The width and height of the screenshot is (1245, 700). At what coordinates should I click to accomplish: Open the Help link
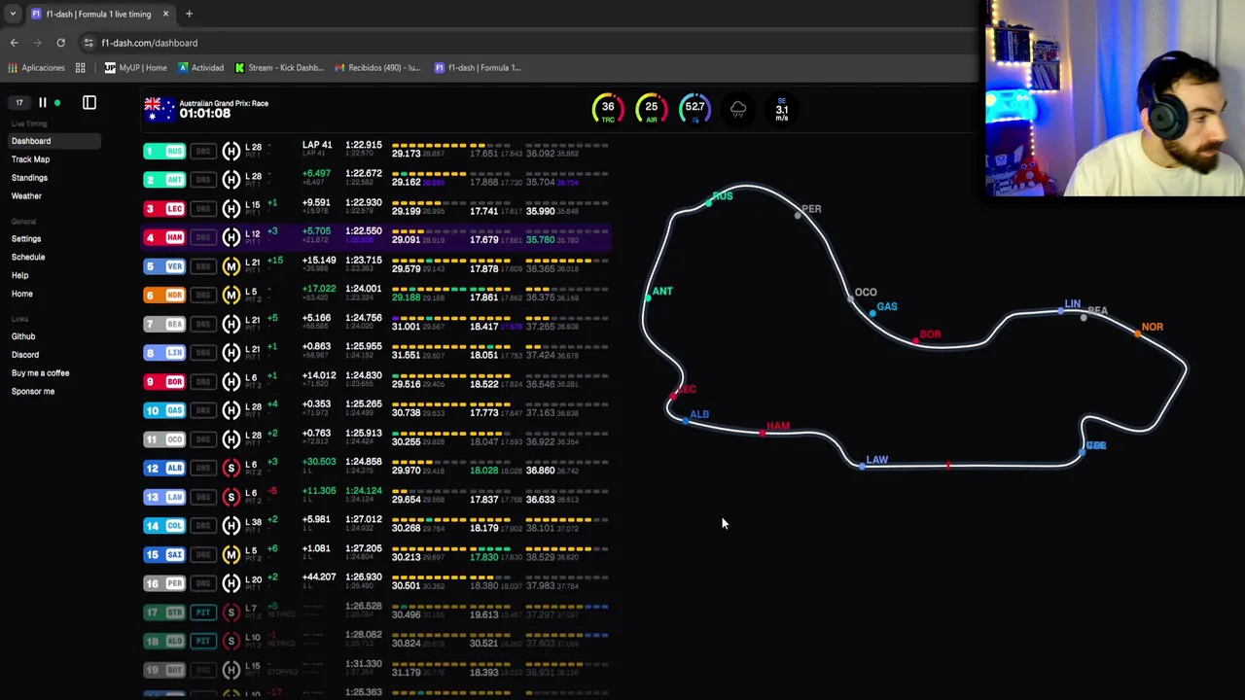19,276
